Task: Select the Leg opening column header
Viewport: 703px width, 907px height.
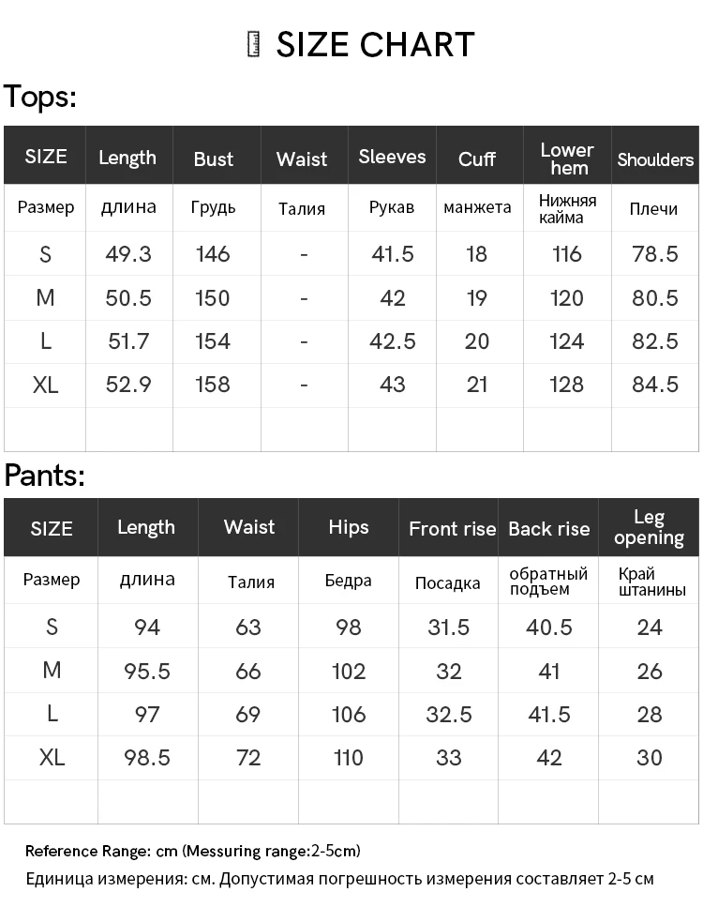Action: point(649,527)
